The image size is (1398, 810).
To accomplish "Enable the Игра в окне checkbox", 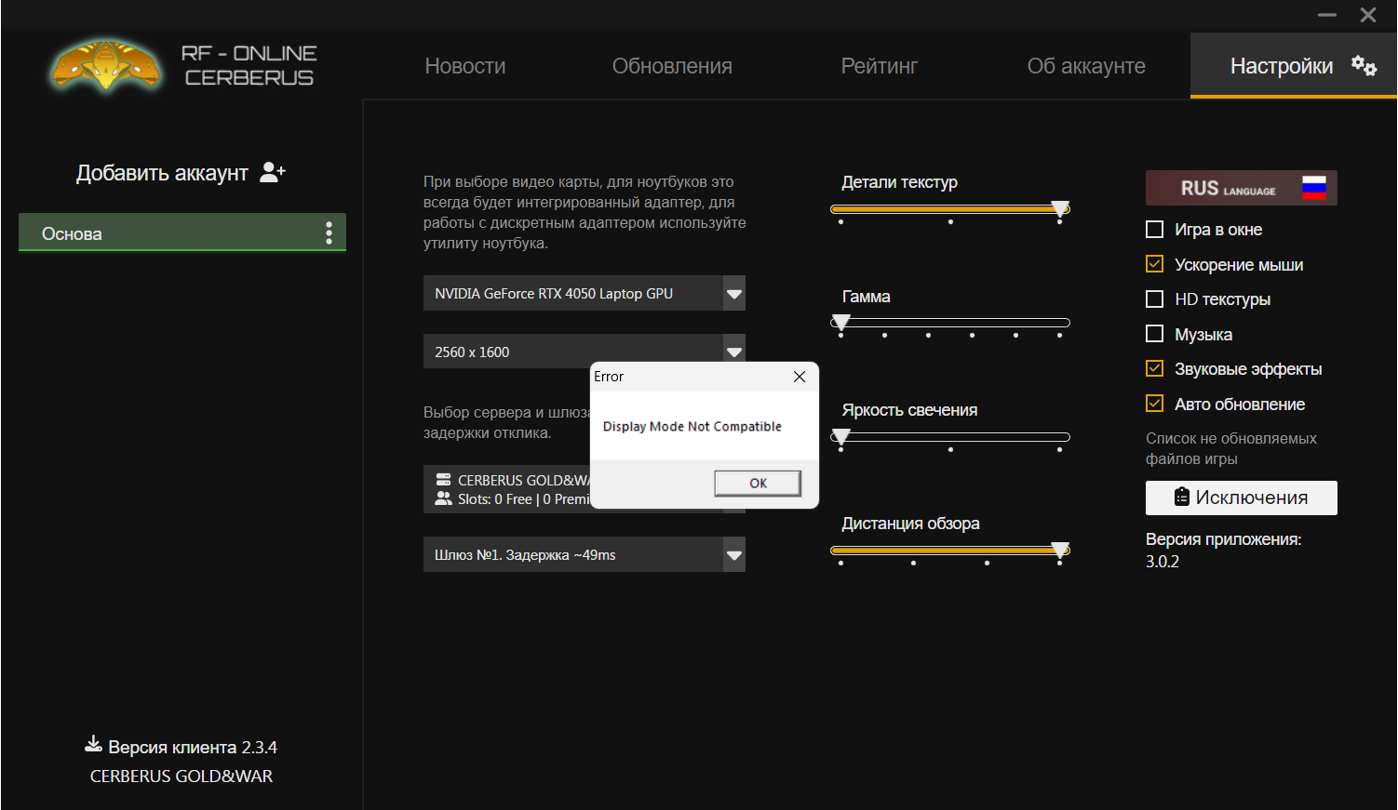I will pyautogui.click(x=1154, y=230).
